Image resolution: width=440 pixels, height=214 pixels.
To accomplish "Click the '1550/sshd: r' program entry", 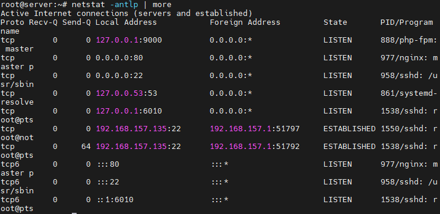I will tap(409, 129).
